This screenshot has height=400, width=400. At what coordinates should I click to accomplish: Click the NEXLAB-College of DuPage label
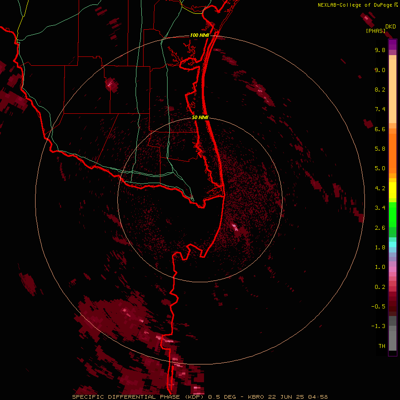pyautogui.click(x=356, y=5)
